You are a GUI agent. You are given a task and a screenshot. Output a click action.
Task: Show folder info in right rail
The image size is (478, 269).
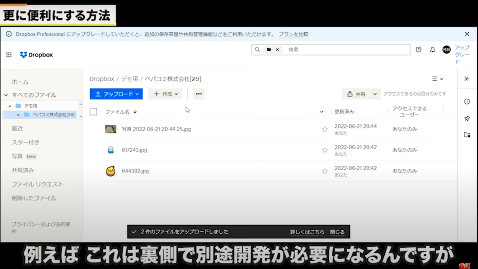click(467, 101)
